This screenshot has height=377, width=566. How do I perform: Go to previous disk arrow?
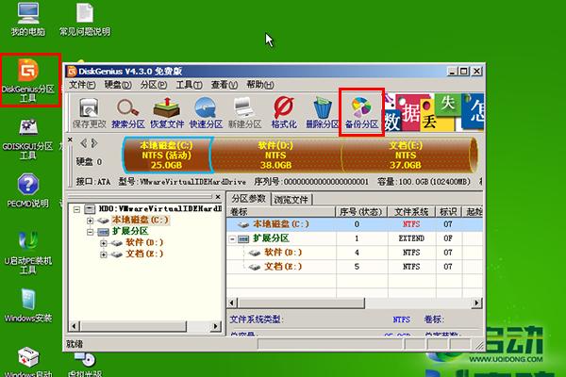(83, 143)
